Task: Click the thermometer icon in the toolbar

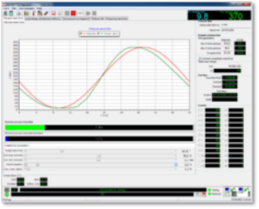Action: tap(34, 13)
